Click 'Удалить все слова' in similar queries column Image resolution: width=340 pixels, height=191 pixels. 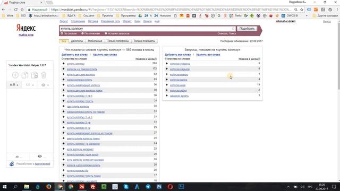point(208,55)
